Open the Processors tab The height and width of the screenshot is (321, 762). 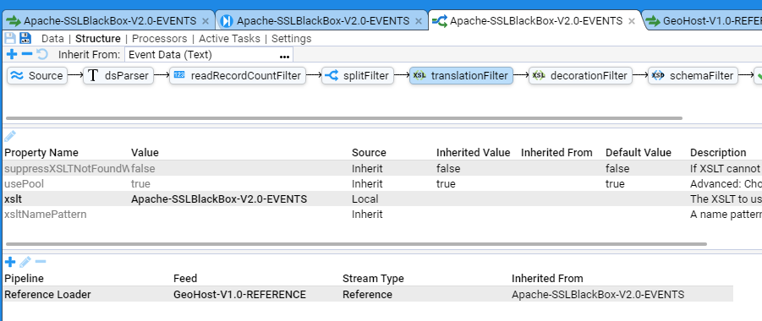pyautogui.click(x=159, y=38)
